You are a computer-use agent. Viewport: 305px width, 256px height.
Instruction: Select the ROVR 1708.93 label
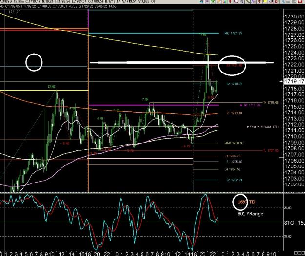[x=234, y=143]
